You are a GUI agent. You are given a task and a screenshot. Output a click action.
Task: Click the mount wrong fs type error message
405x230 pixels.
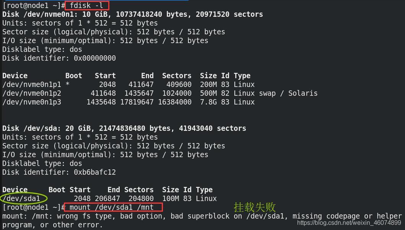pyautogui.click(x=202, y=220)
